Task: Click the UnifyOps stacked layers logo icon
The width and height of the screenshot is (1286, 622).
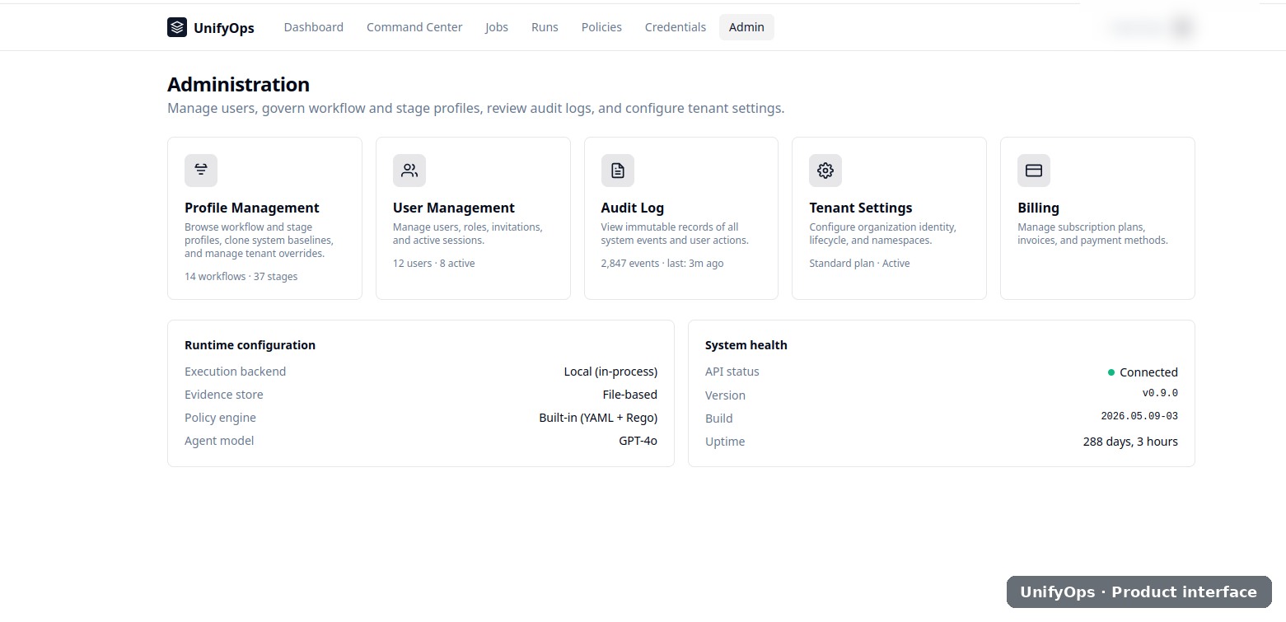Action: click(177, 27)
